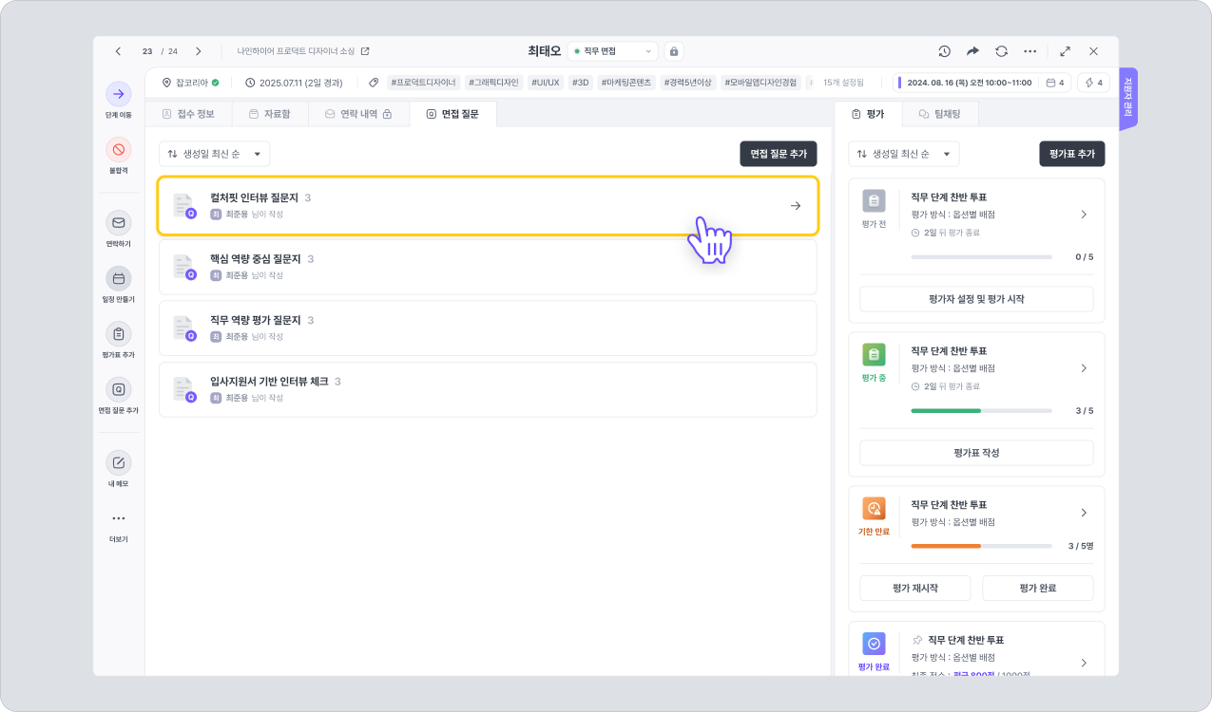
Task: Toggle the lock icon beside 직무 면접
Action: click(673, 51)
